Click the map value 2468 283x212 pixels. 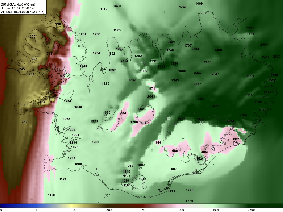(x=218, y=51)
